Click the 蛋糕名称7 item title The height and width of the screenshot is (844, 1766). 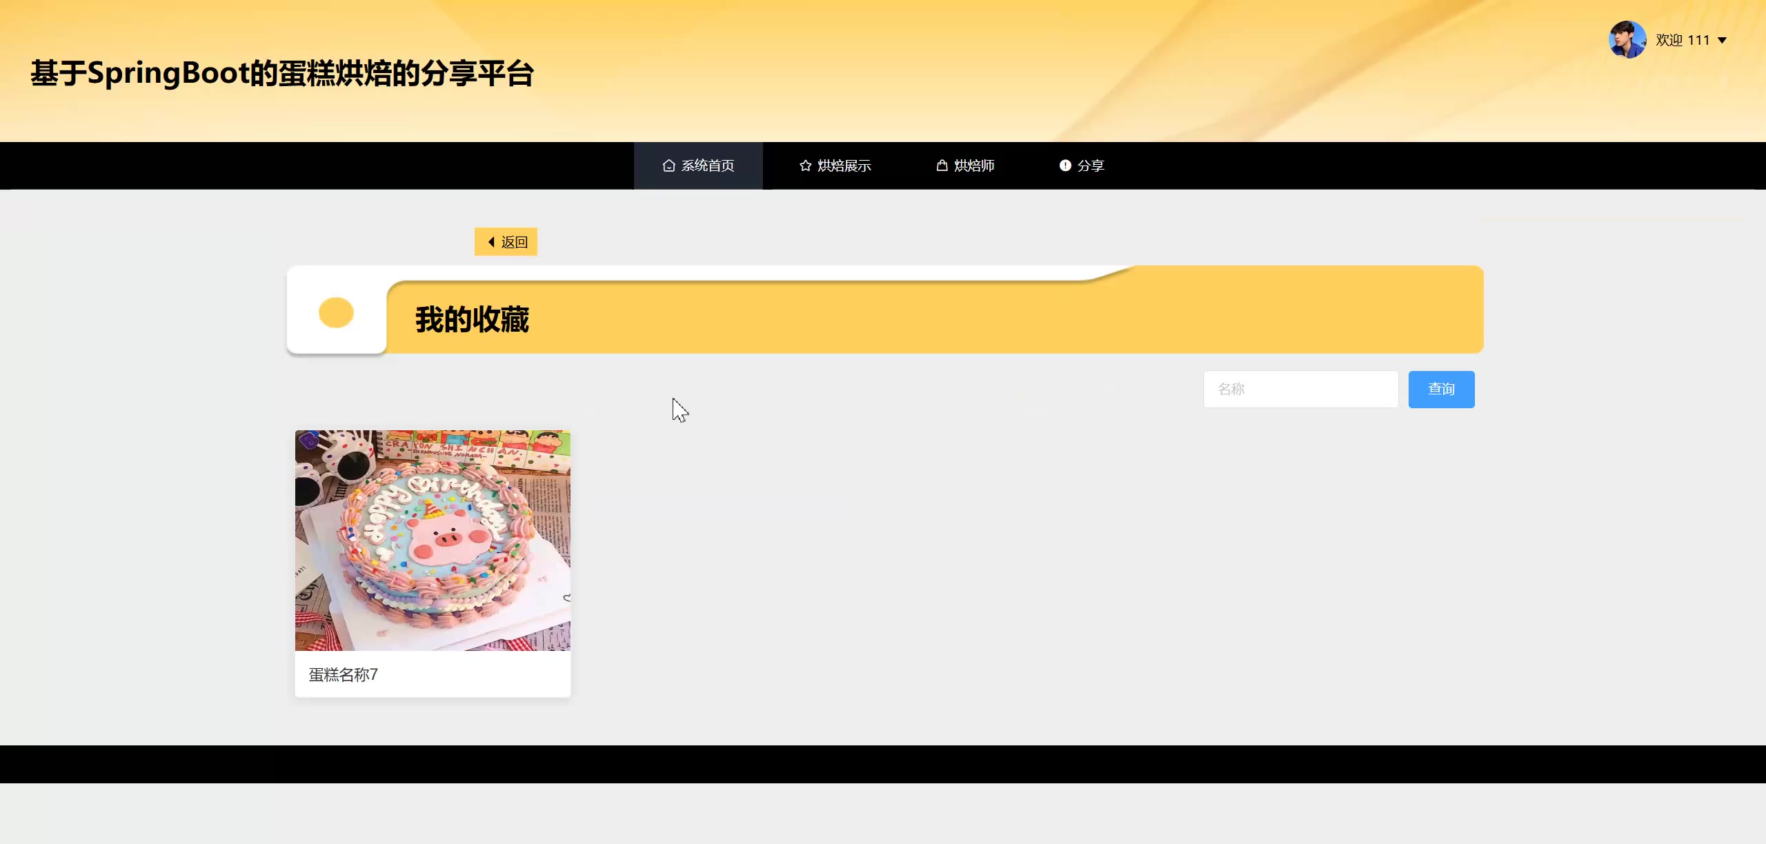343,674
